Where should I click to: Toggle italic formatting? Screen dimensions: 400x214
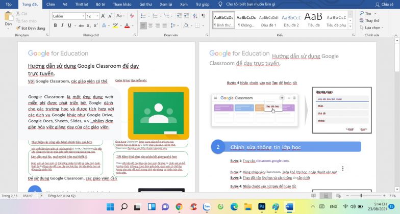(62, 25)
